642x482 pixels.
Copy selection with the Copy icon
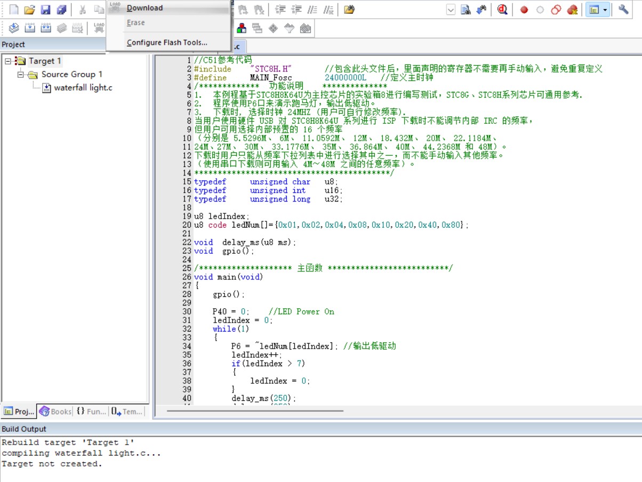[x=99, y=10]
